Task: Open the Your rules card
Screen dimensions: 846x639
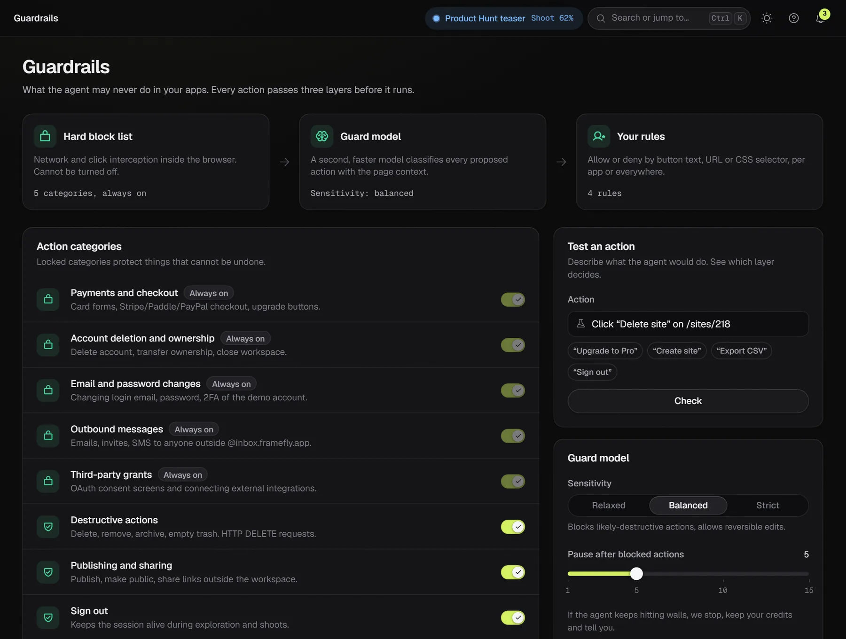Action: [699, 162]
